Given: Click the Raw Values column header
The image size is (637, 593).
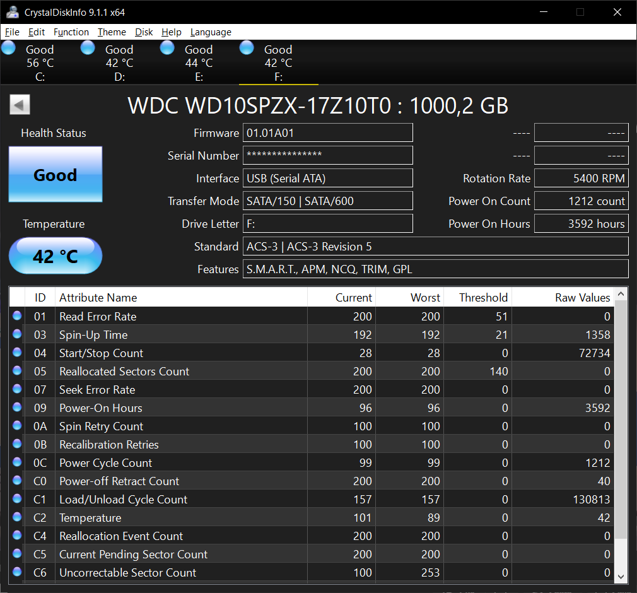Looking at the screenshot, I should click(x=563, y=298).
